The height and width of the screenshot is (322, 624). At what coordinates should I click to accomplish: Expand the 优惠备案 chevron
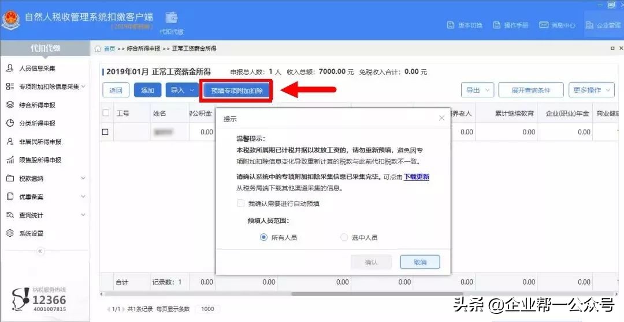point(83,196)
